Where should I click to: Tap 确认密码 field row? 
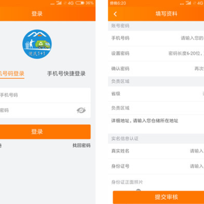coord(156,69)
